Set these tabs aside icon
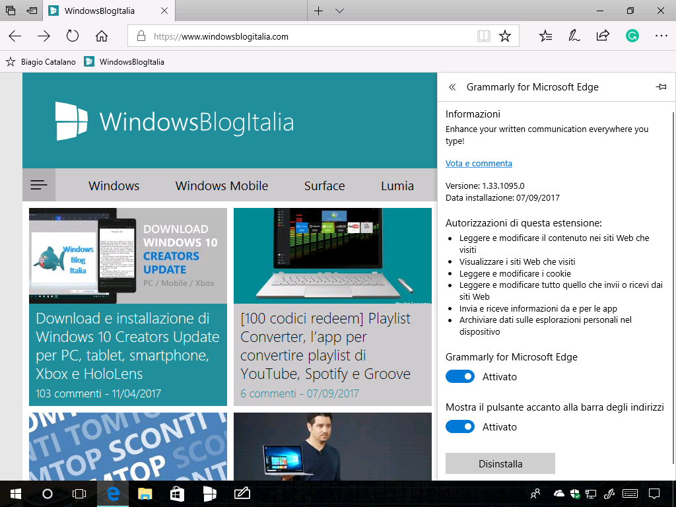The height and width of the screenshot is (507, 676). point(32,11)
